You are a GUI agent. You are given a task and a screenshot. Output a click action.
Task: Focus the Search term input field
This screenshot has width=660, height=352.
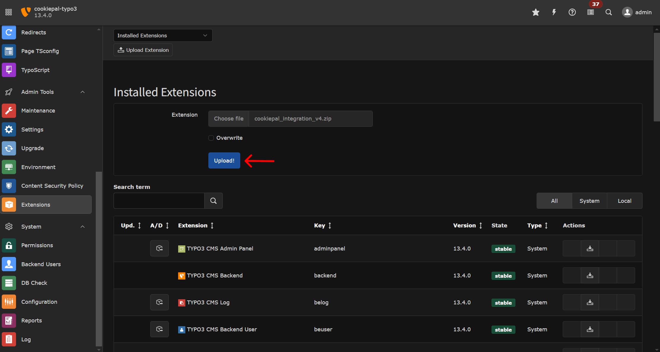point(159,201)
